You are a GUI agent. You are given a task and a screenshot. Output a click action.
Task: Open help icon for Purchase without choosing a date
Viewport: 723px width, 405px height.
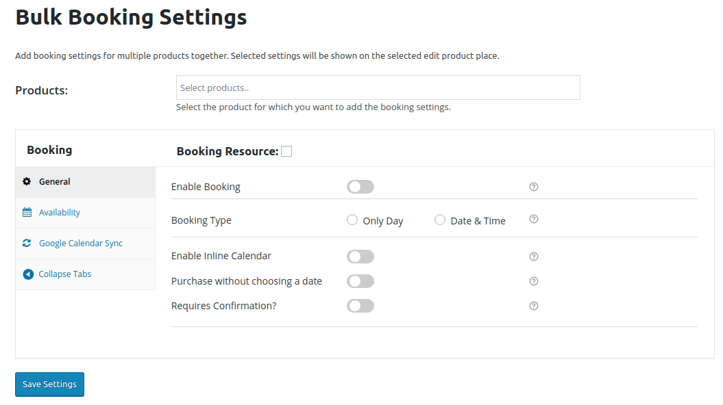click(x=533, y=281)
